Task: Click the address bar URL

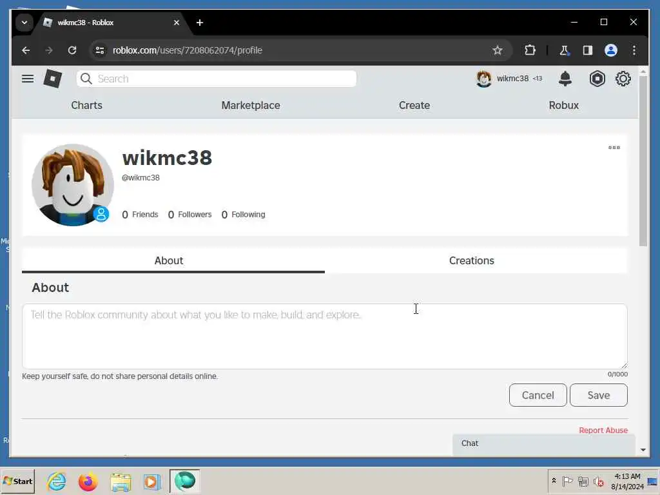Action: pos(188,50)
